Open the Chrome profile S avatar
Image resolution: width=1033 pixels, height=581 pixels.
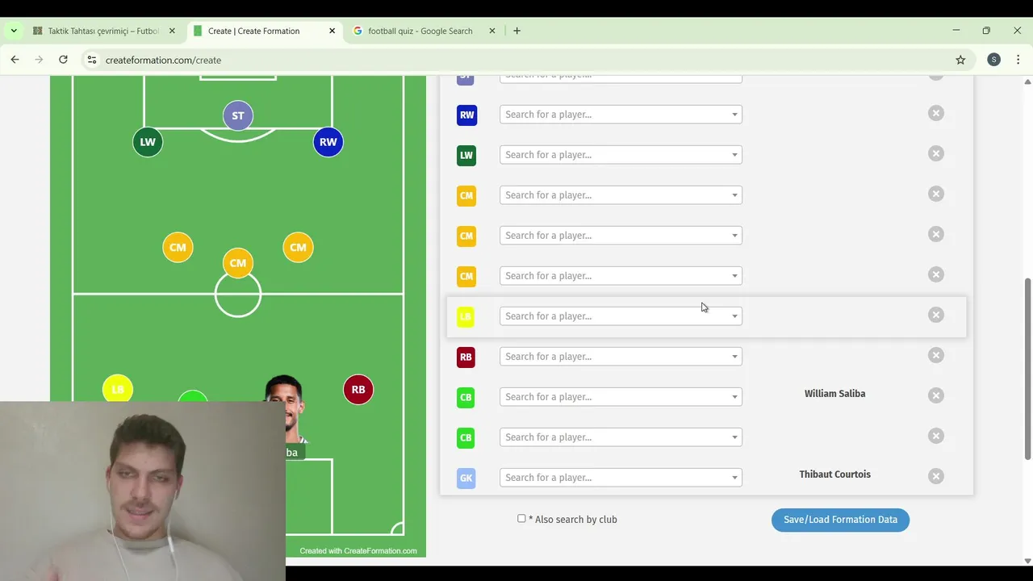pos(993,60)
